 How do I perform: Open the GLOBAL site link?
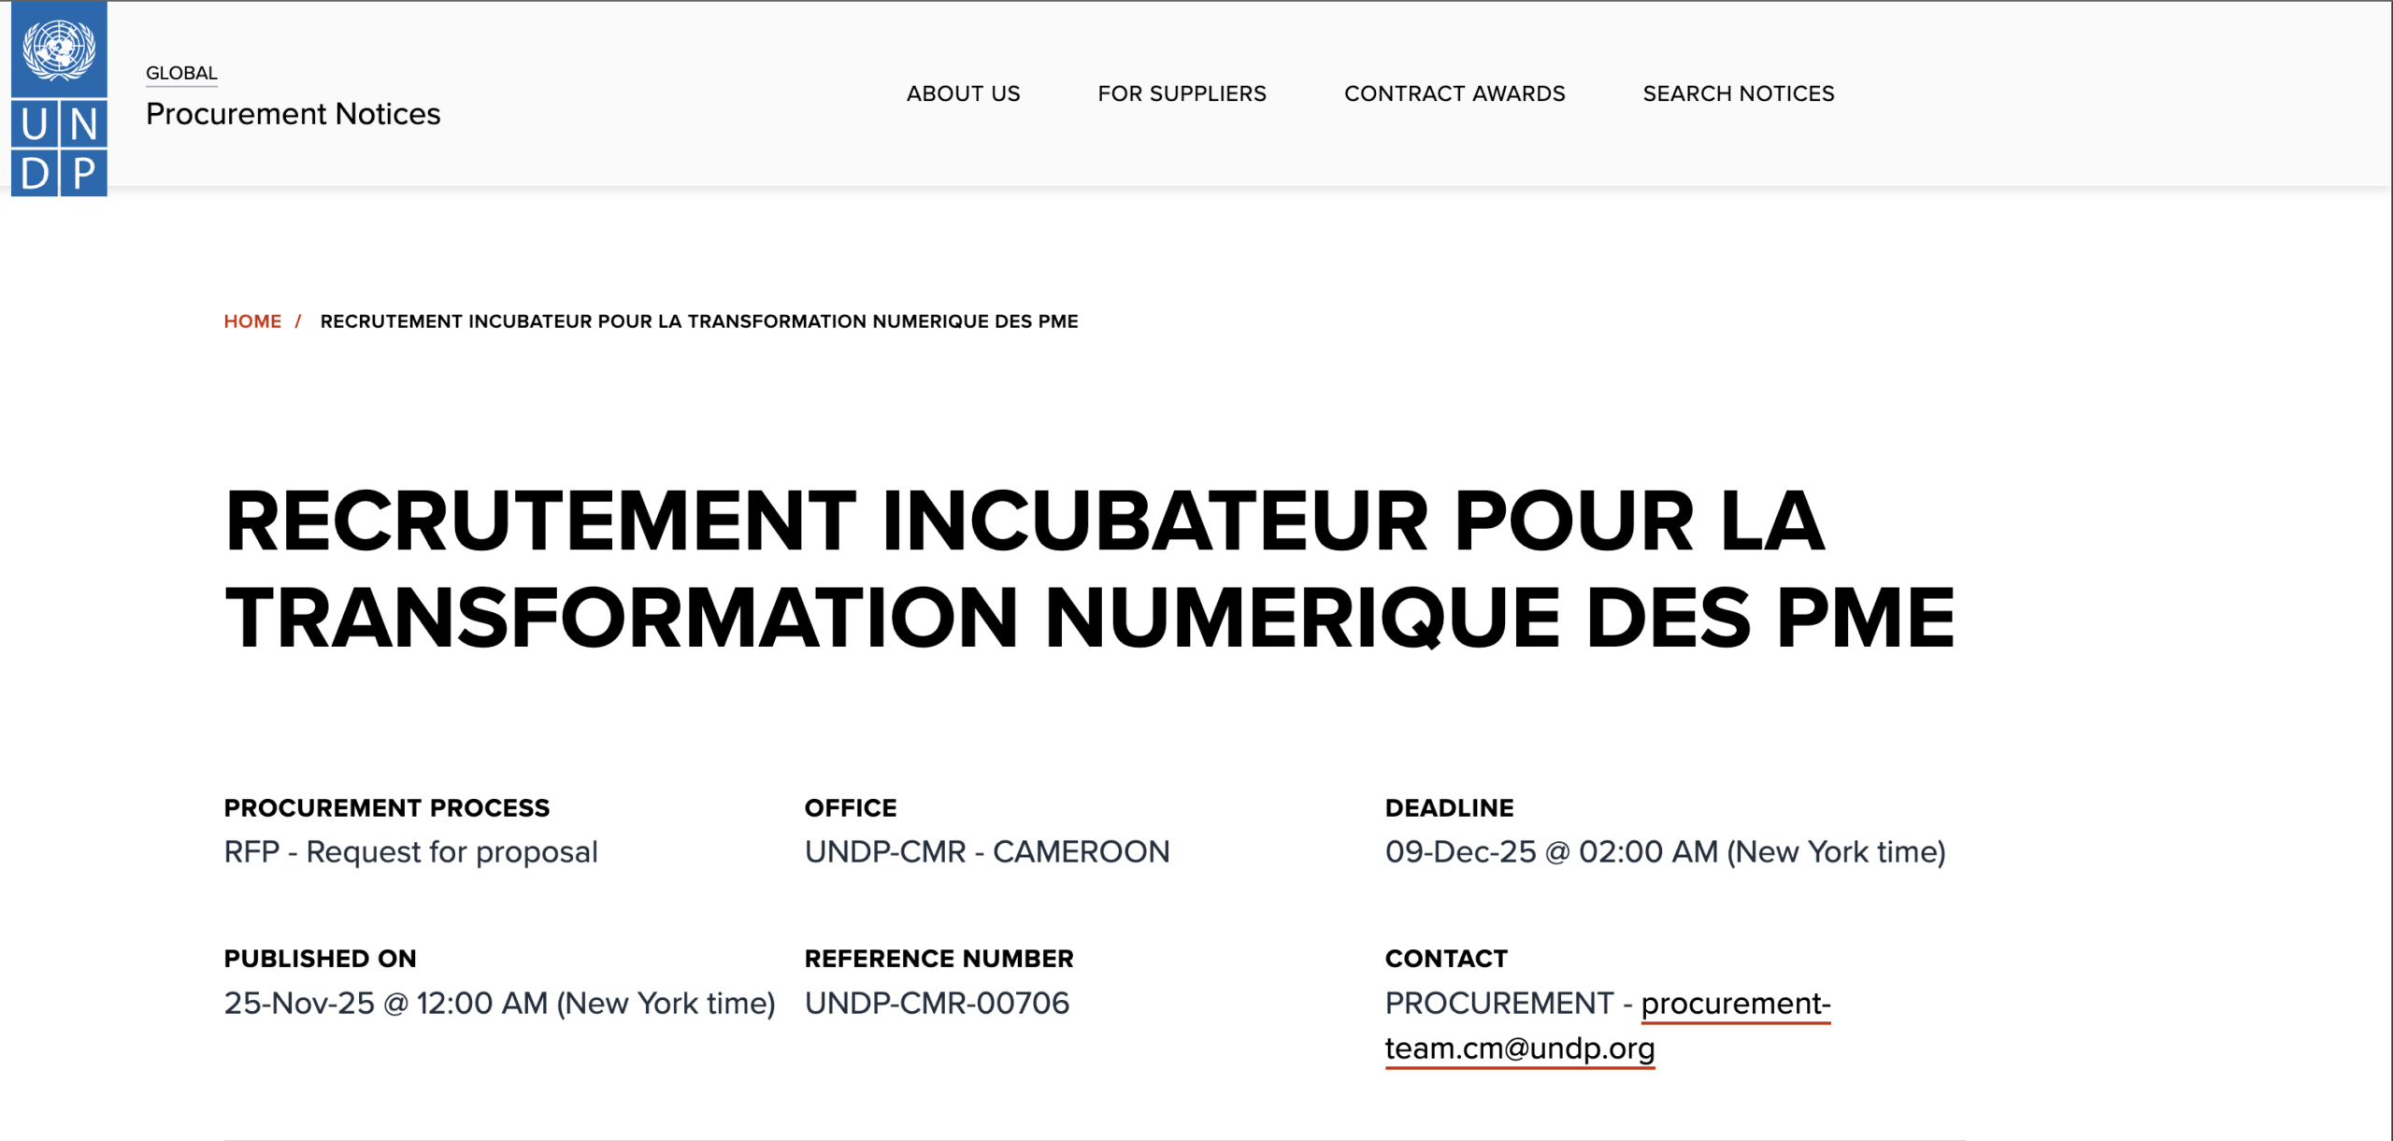181,73
